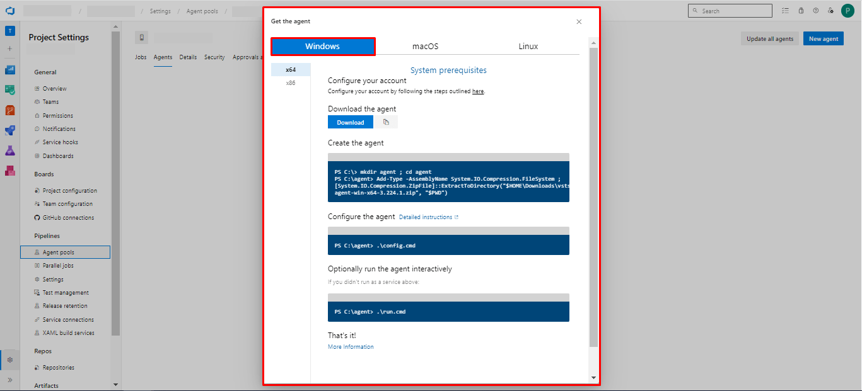Click the New agent button
The height and width of the screenshot is (391, 862).
824,38
